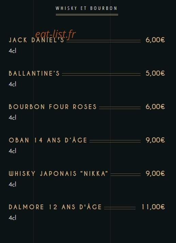The width and height of the screenshot is (176, 243).
Task: Click the 4cl label under Dalmore
Action: pos(12,218)
